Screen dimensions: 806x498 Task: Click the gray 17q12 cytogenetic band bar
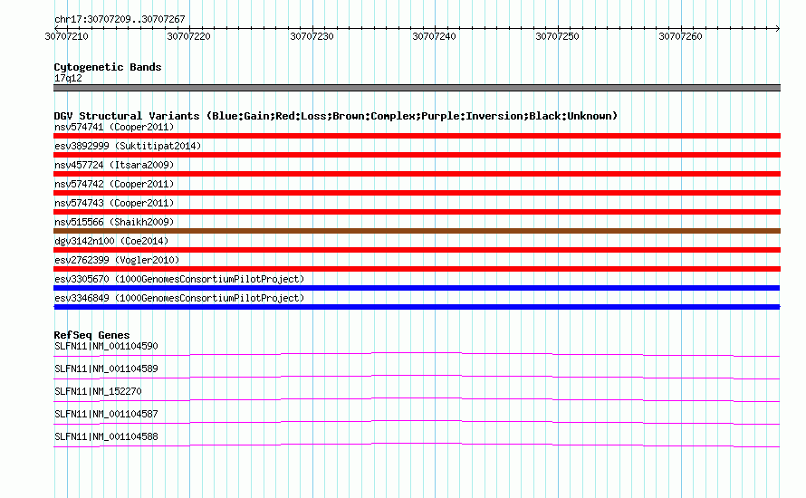417,88
